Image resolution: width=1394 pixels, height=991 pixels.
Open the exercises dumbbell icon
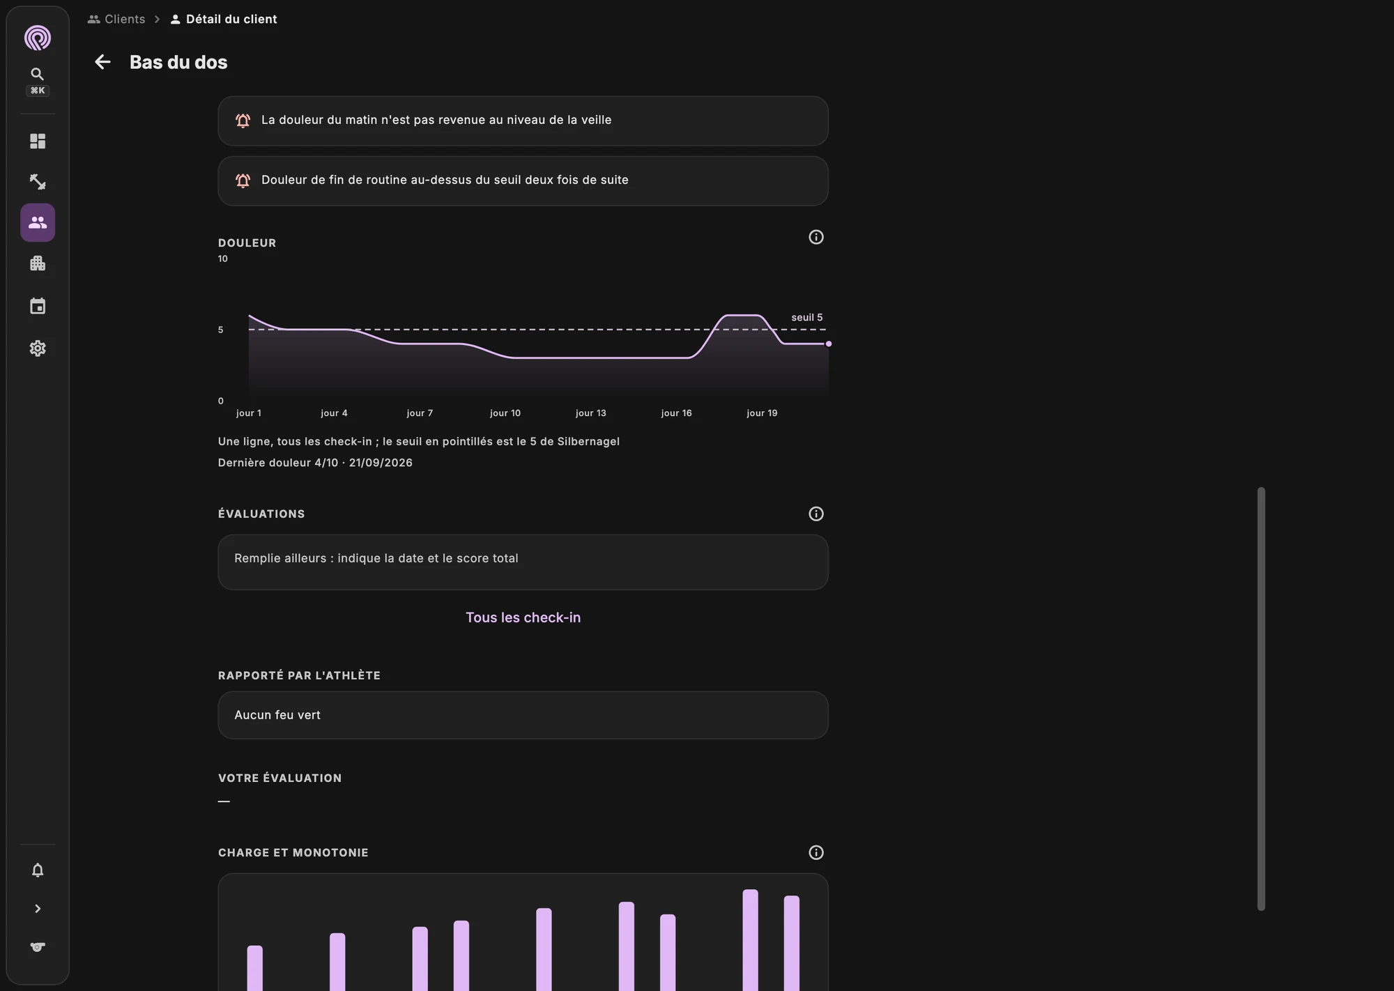(38, 182)
